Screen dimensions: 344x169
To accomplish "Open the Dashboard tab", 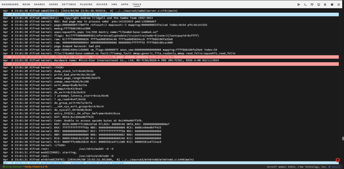I will [x=10, y=4].
